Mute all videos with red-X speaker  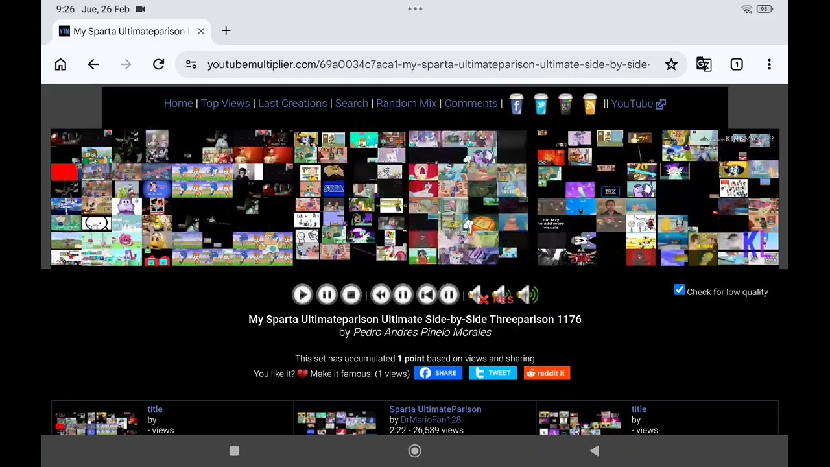[x=477, y=296]
